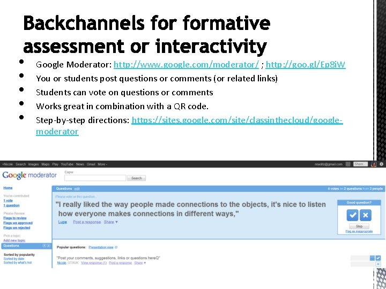
Task: Open Flags we rejected
Action: coord(17,228)
